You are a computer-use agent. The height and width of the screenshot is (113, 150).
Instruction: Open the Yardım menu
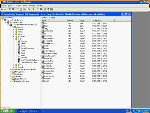tap(40, 6)
